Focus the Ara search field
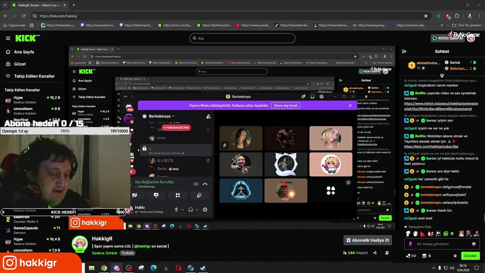This screenshot has width=485, height=273. (242, 38)
